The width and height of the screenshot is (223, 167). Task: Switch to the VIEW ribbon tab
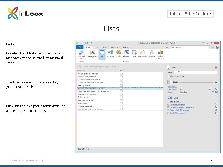[104, 47]
